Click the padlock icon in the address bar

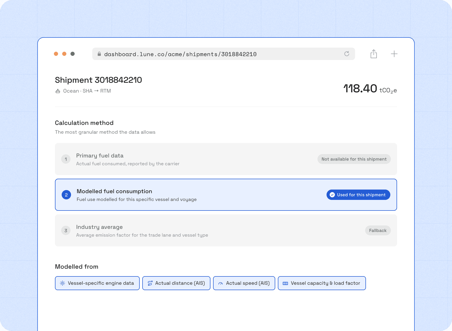click(x=99, y=54)
